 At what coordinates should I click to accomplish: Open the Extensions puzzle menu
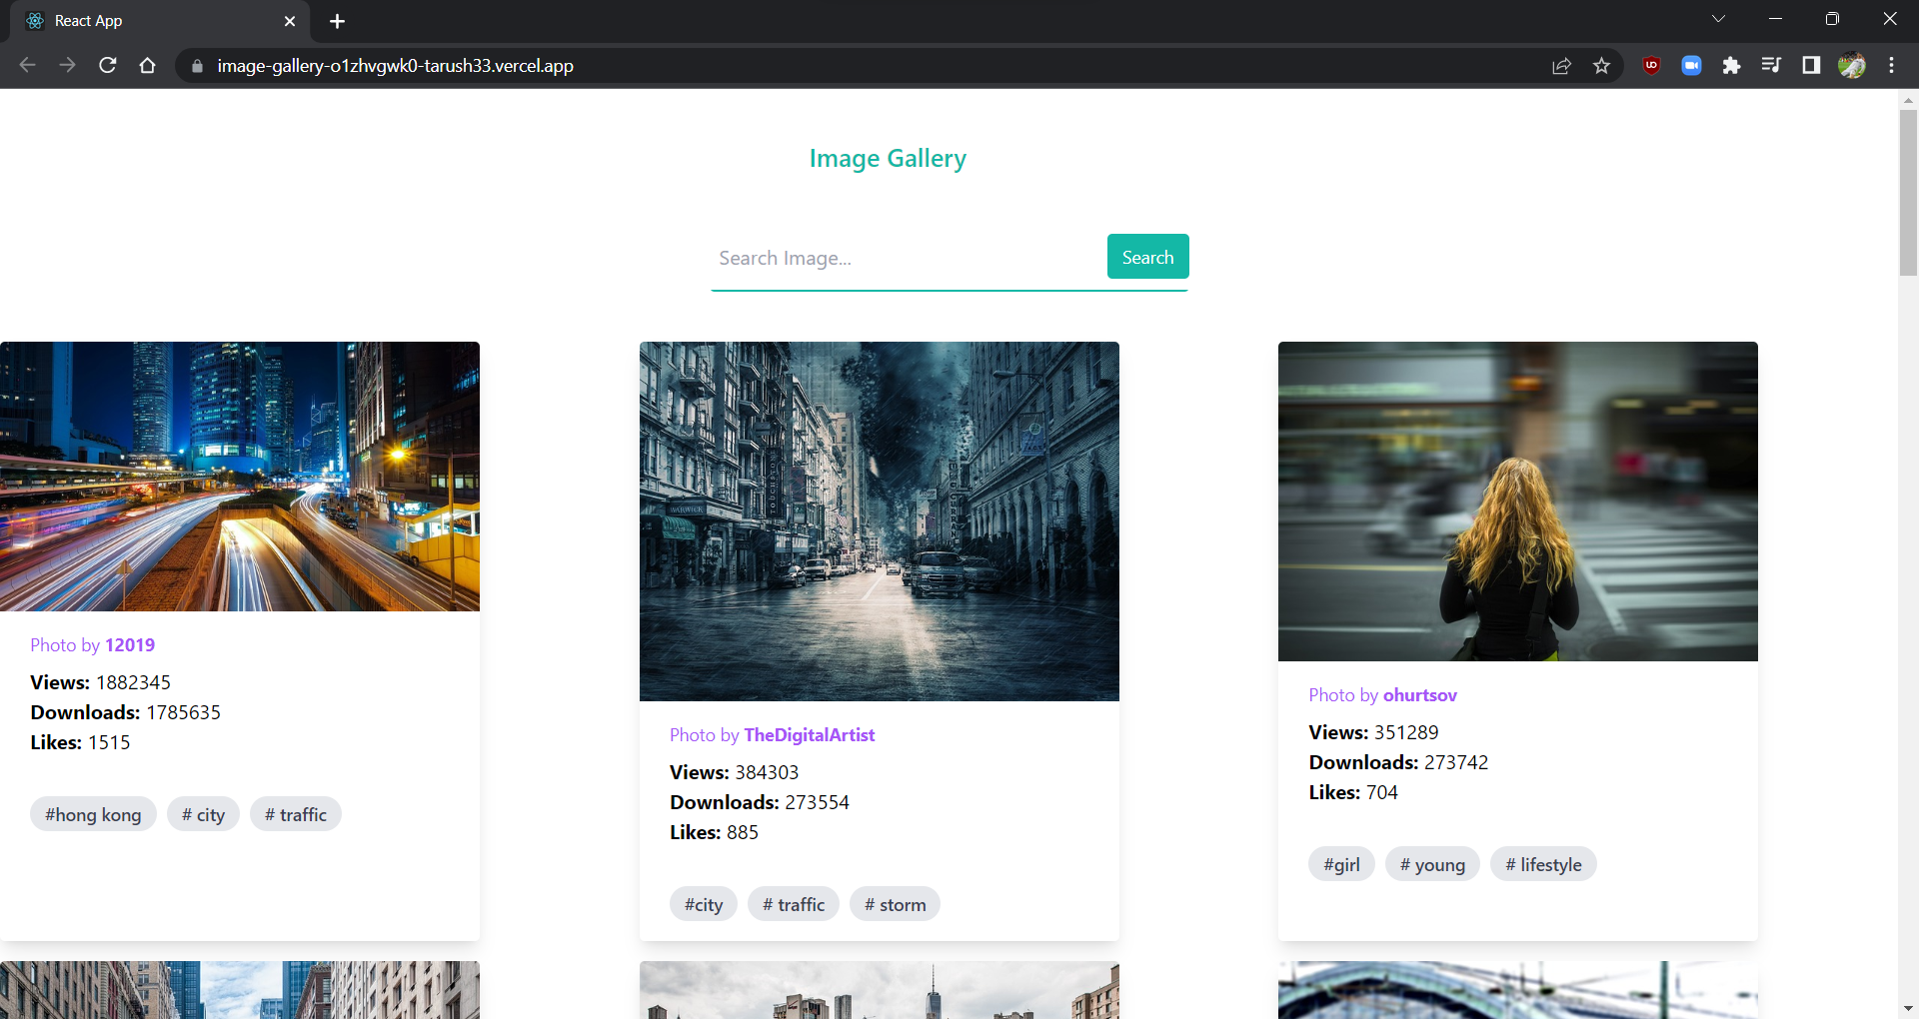pyautogui.click(x=1731, y=66)
